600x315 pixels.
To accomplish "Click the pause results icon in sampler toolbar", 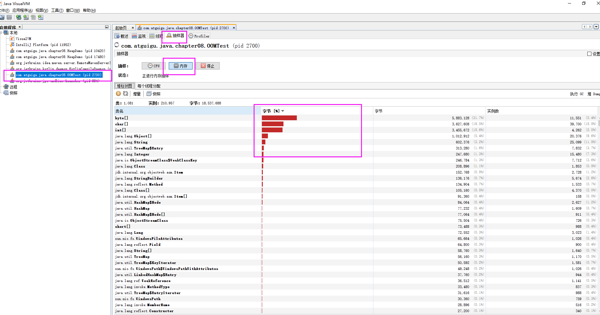I will [118, 94].
